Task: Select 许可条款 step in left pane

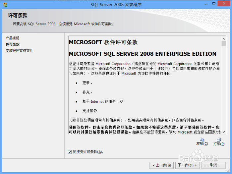Action: pos(13,44)
